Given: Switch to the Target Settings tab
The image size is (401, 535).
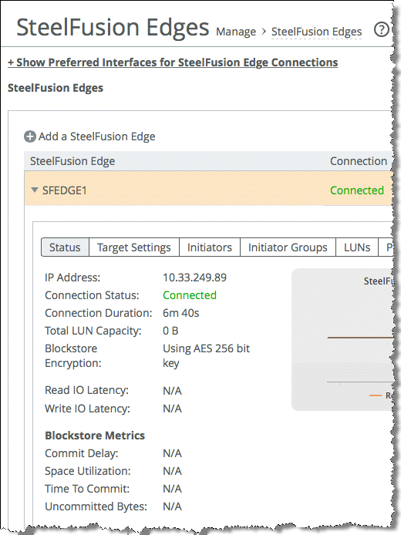Looking at the screenshot, I should [x=133, y=247].
